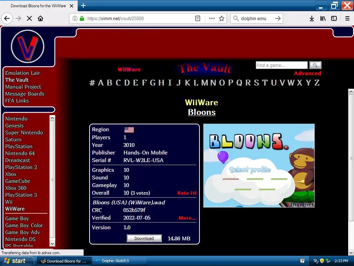This screenshot has width=354, height=266.
Task: Click the 2:33 PM taskbar clock
Action: 341,261
